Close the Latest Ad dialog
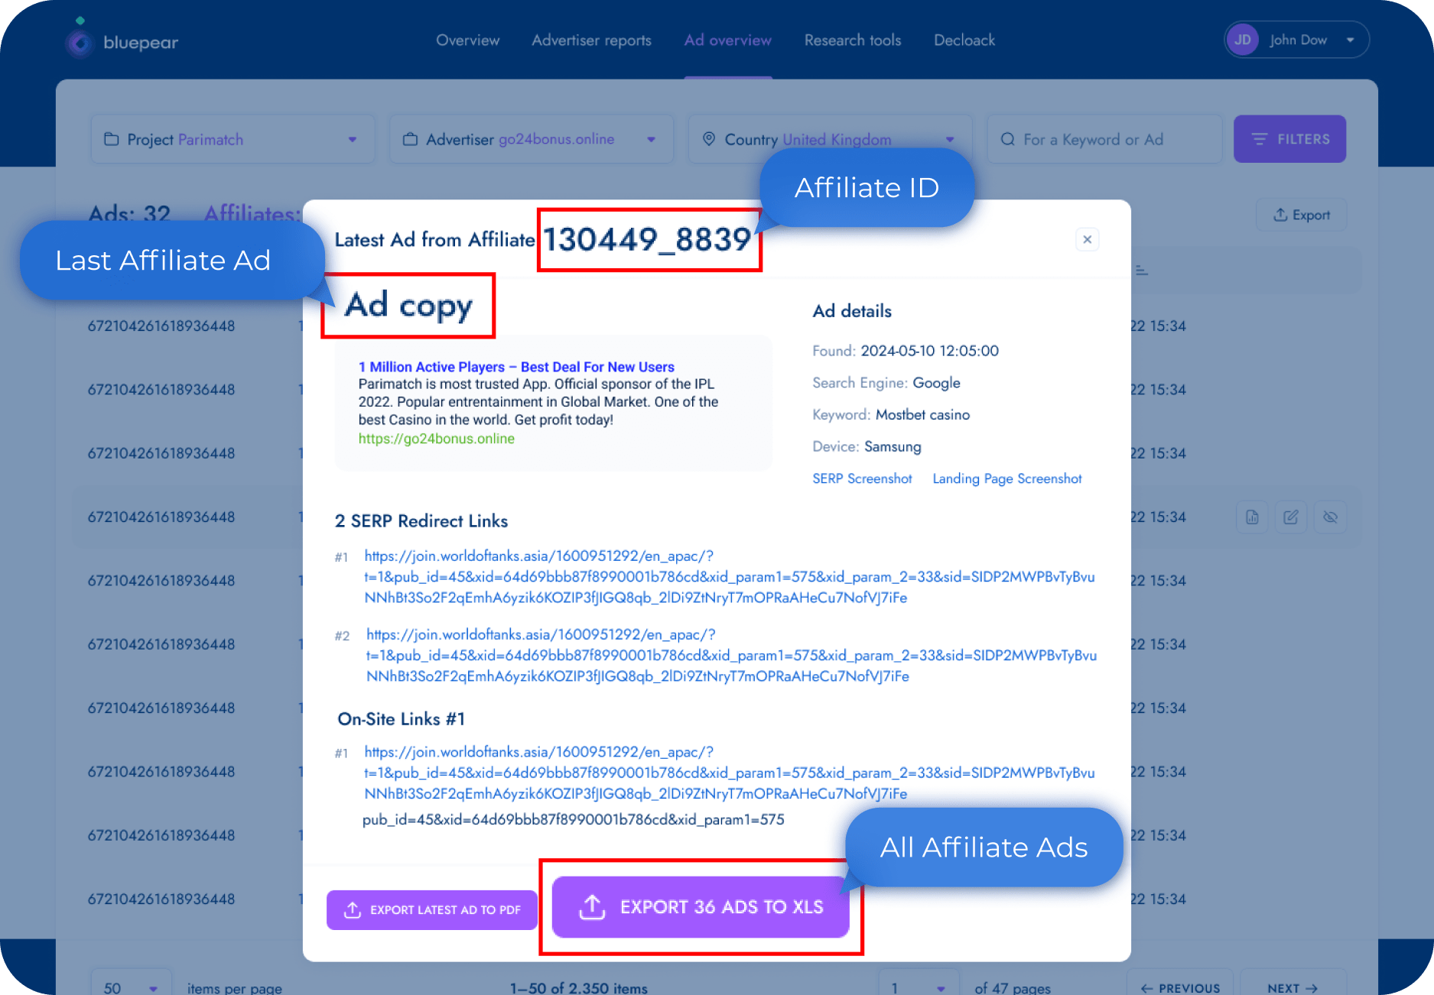 [1087, 239]
